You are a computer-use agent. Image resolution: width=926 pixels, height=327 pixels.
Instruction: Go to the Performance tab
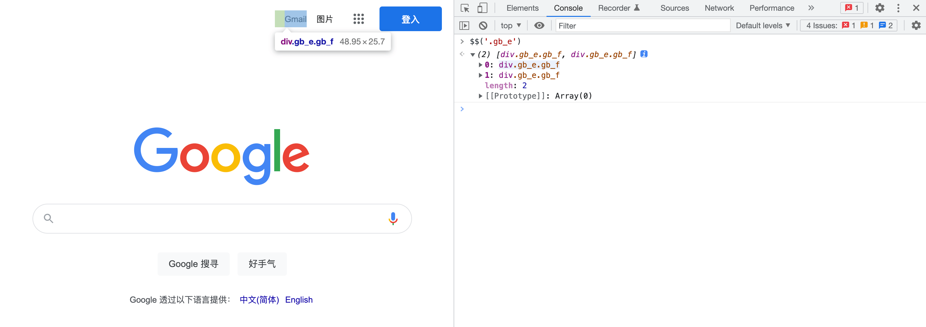pos(771,8)
